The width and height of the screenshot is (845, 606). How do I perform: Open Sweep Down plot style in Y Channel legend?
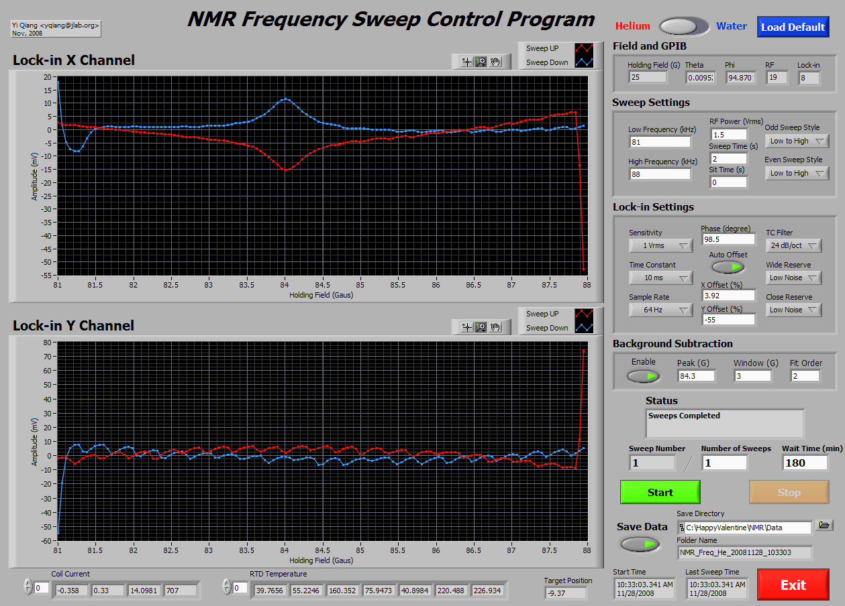584,328
